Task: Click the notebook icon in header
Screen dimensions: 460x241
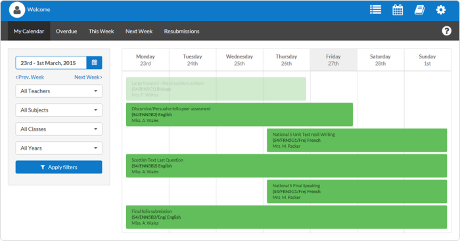Action: (x=419, y=10)
